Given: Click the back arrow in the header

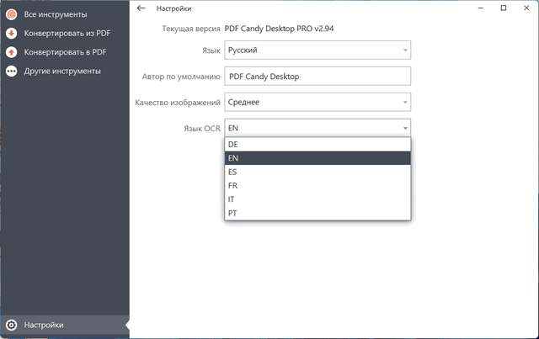Looking at the screenshot, I should (x=141, y=8).
